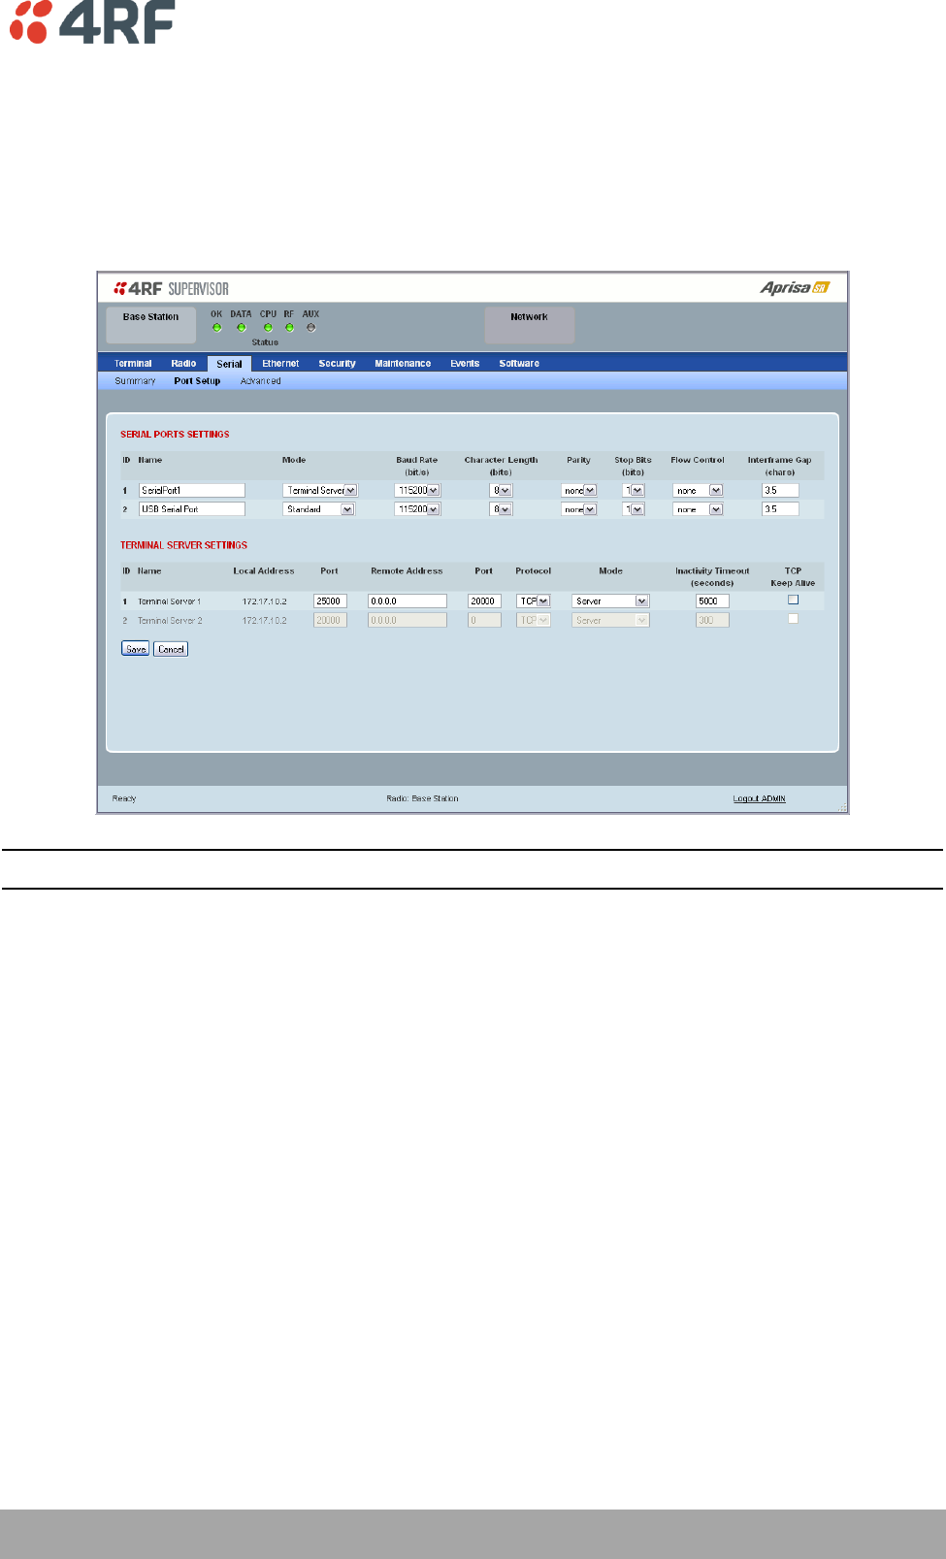Open Stop Bits dropdown for port 2
946x1559 pixels.
pyautogui.click(x=634, y=509)
